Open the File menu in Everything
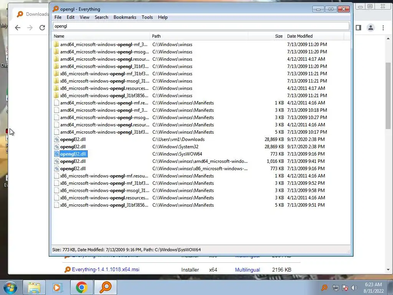Viewport: 393px width, 295px height. (x=58, y=17)
